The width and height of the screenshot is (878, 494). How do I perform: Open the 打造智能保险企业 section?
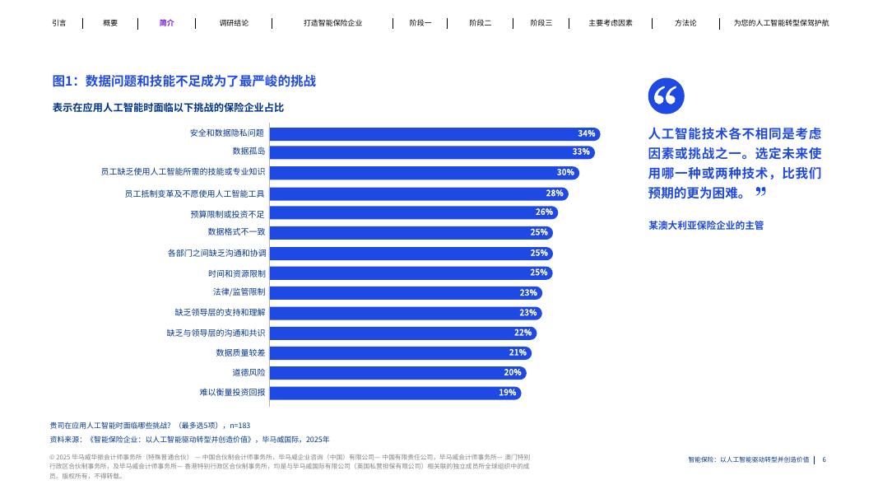[332, 23]
